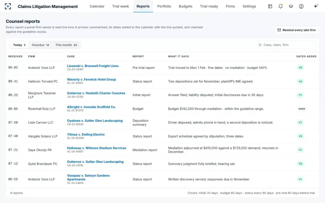Open the Portfolio tab
The height and width of the screenshot is (203, 325).
pos(164,6)
